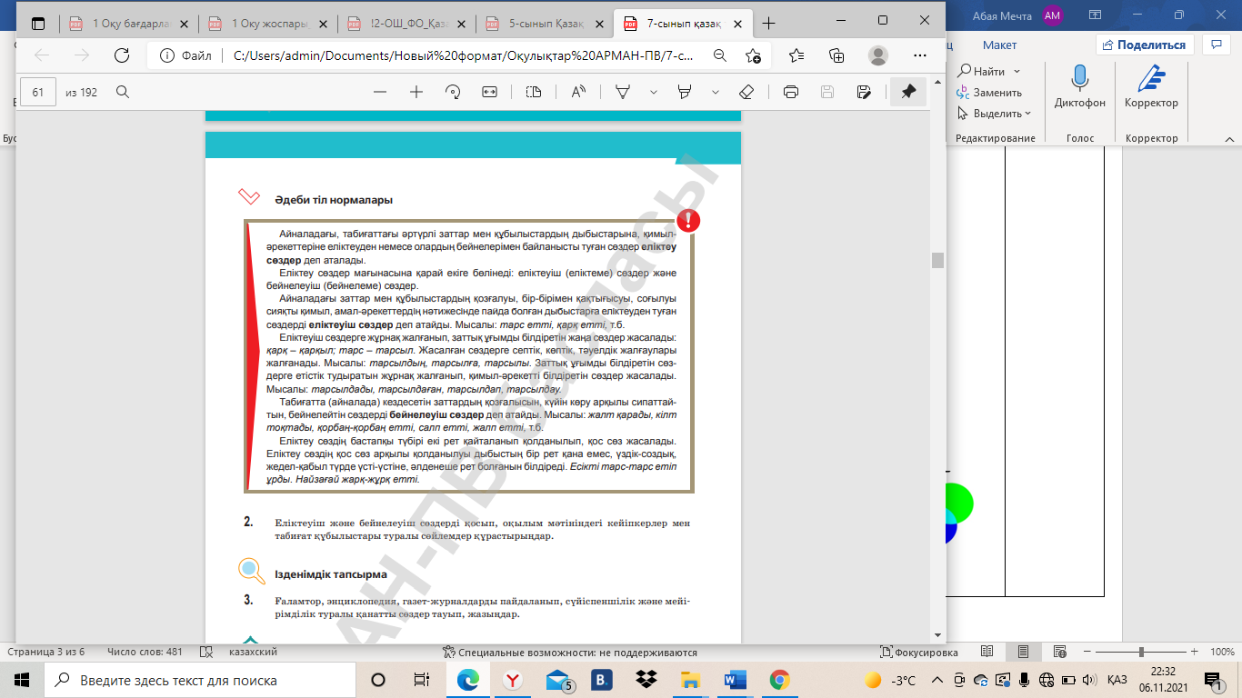This screenshot has height=698, width=1242.
Task: Fit PDF page to width
Action: click(489, 92)
